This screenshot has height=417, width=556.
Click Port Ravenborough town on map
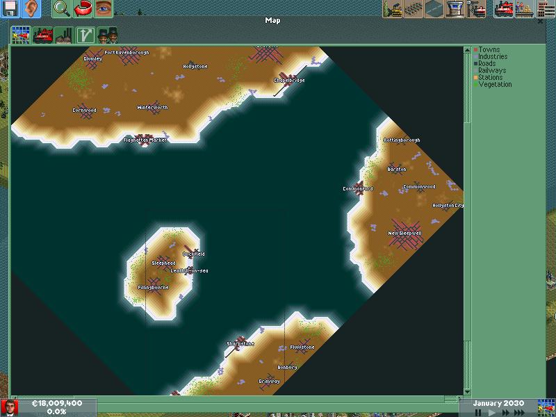(126, 53)
